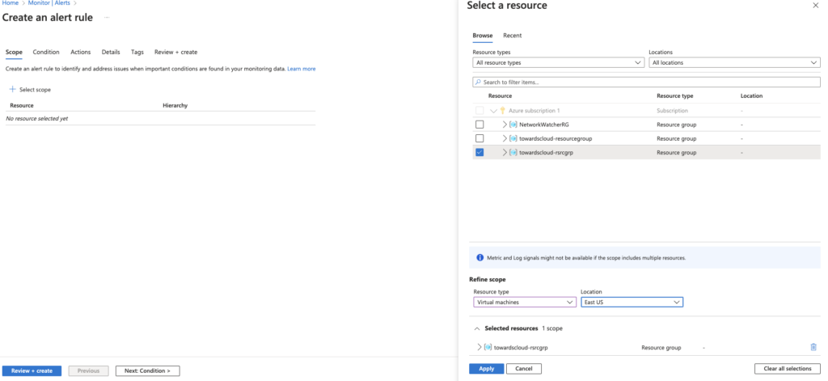Click the Location column header in resource list

751,96
